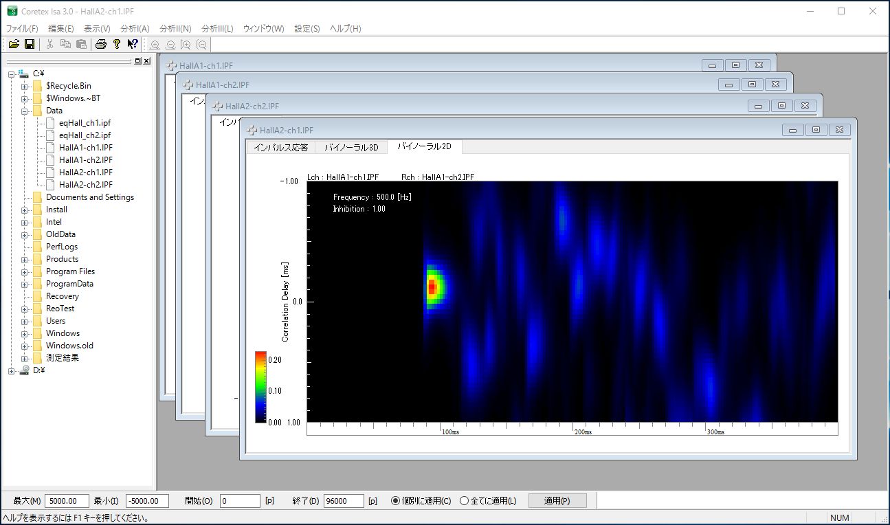Click the 最小(I) value field
890x525 pixels.
pyautogui.click(x=148, y=501)
